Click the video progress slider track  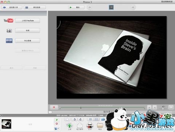click(102, 108)
